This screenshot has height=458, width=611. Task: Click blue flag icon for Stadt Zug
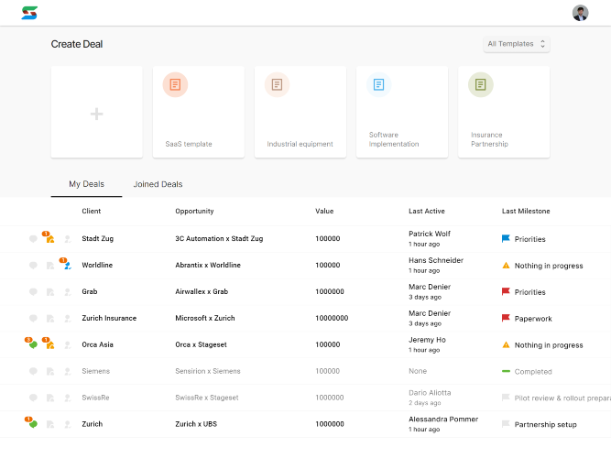pyautogui.click(x=506, y=238)
